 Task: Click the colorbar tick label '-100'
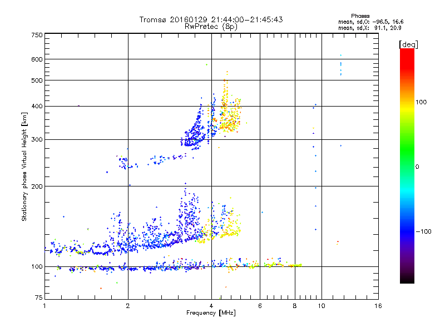click(423, 231)
